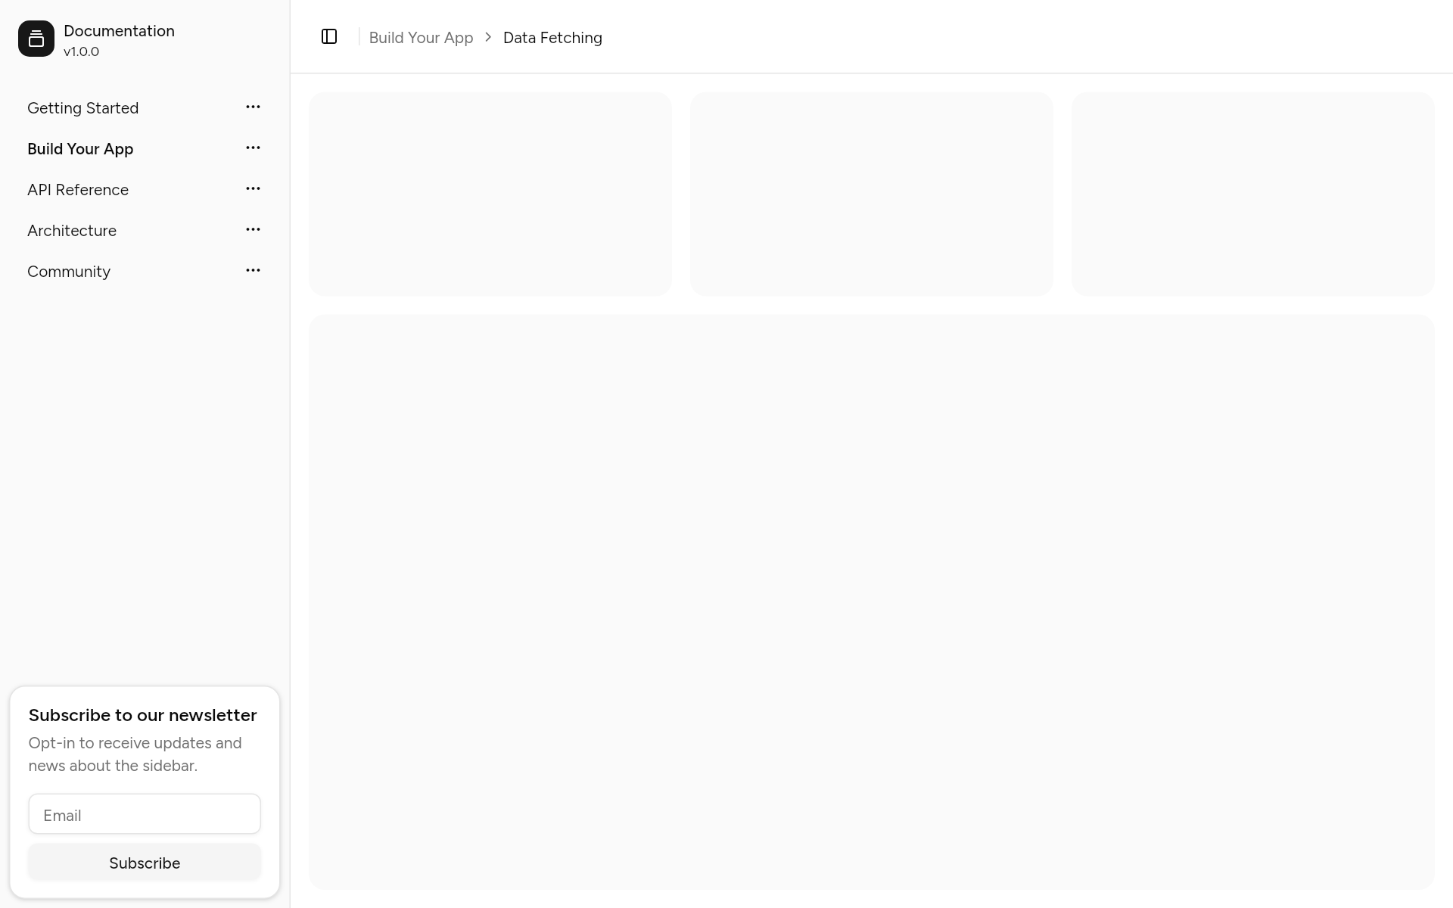Open more options for Community

pos(253,271)
